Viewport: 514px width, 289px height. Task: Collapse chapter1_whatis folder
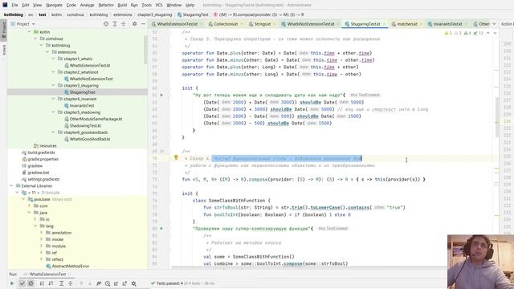point(53,59)
